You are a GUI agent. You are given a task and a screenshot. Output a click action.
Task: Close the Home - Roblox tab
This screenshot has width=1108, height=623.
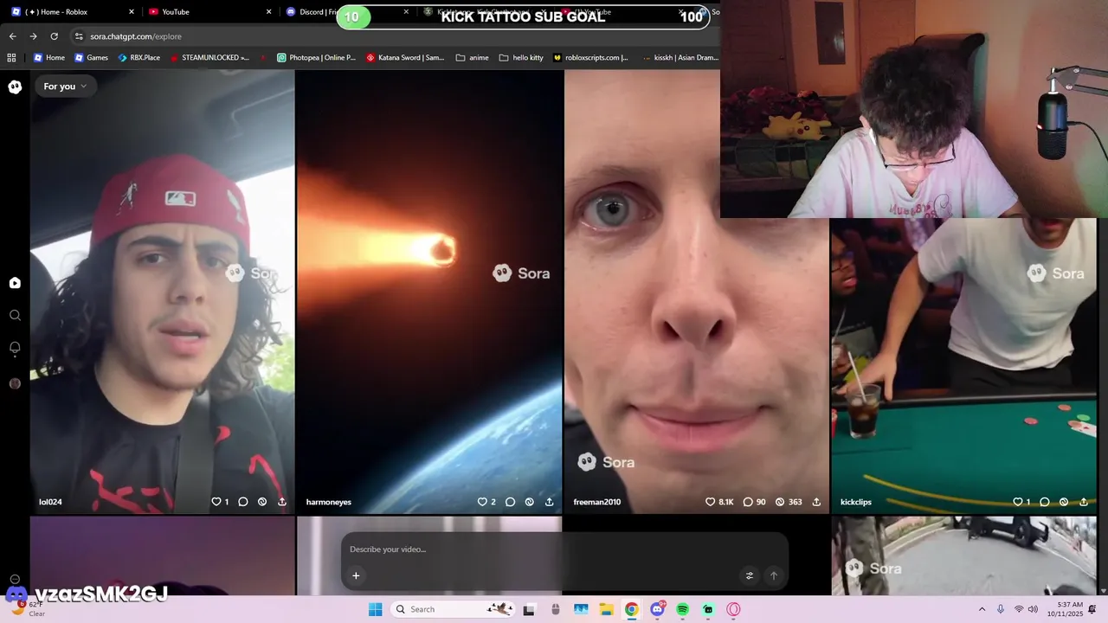132,12
